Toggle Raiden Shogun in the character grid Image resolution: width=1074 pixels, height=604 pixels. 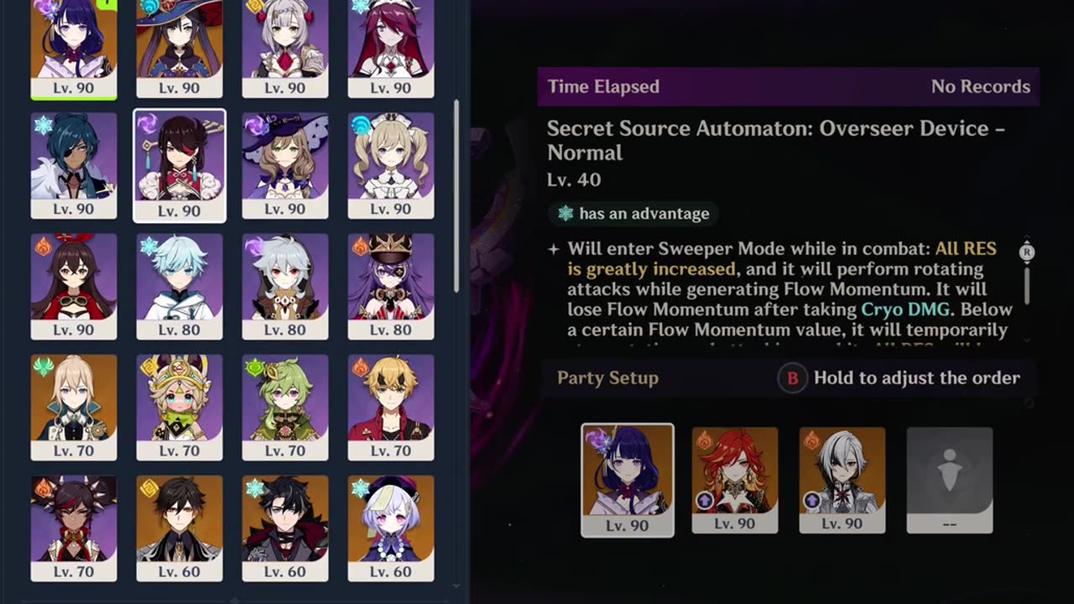pos(74,49)
